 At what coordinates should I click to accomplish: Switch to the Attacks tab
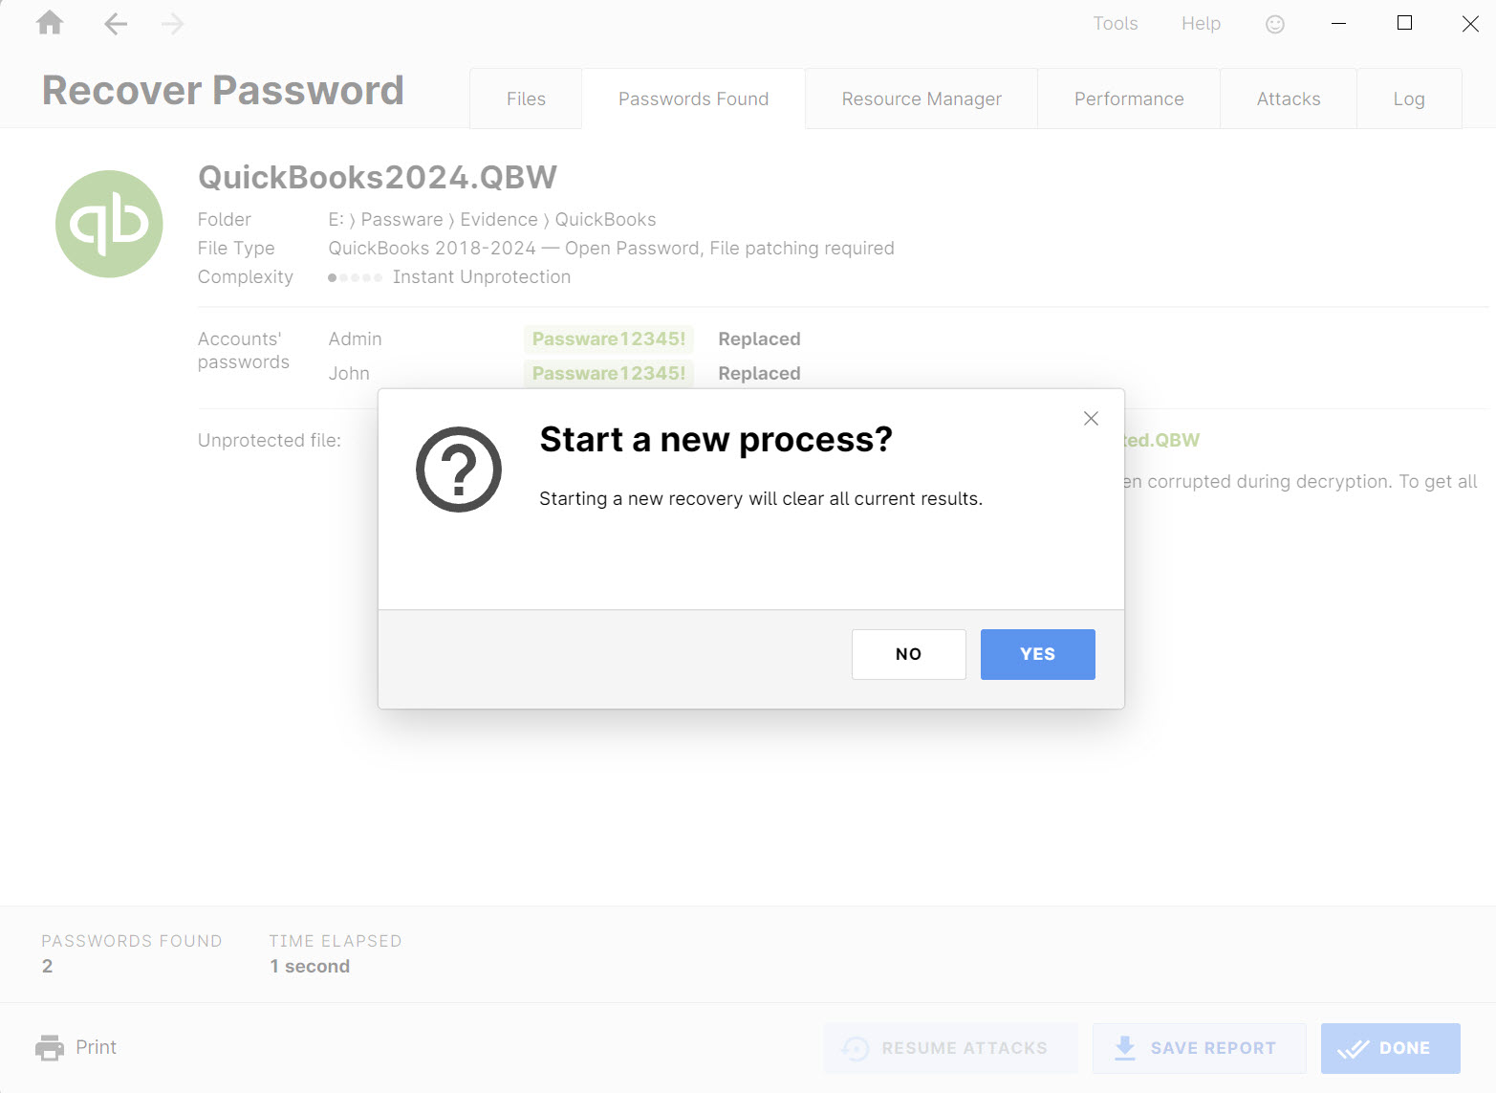point(1288,98)
